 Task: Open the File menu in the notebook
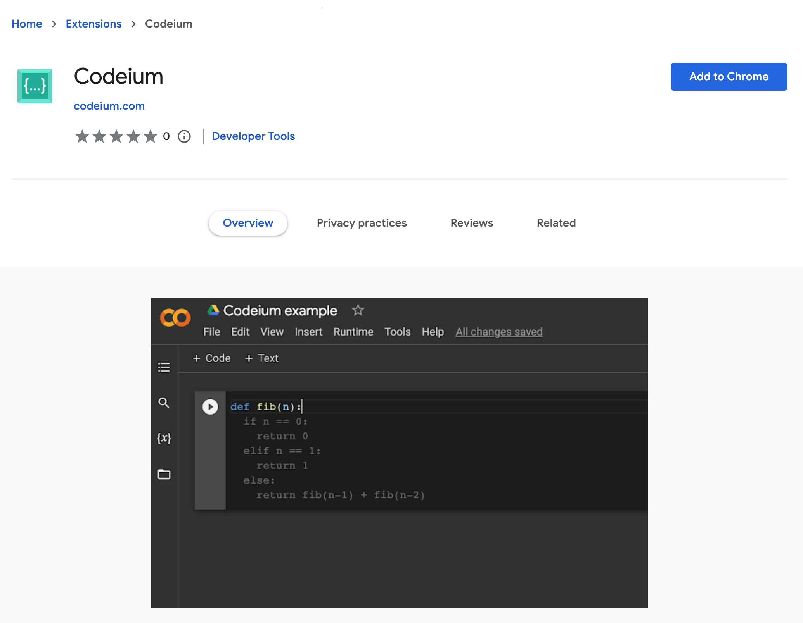(x=211, y=332)
